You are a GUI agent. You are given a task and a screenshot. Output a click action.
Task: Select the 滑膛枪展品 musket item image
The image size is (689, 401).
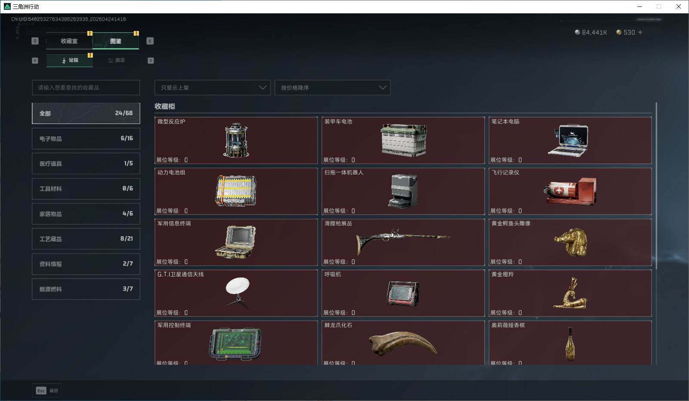click(x=403, y=241)
